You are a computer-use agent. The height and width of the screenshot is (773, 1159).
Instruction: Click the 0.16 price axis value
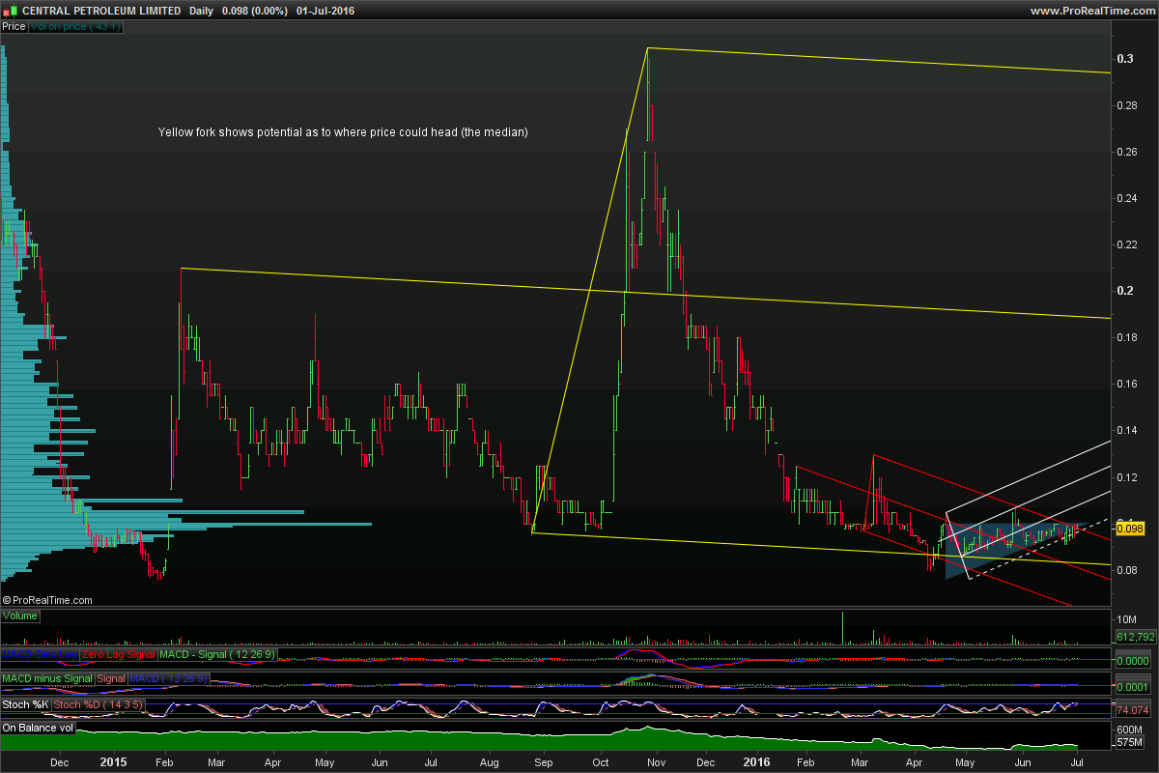coord(1128,384)
